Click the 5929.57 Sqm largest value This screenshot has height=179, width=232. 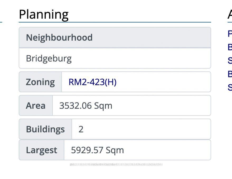click(97, 150)
